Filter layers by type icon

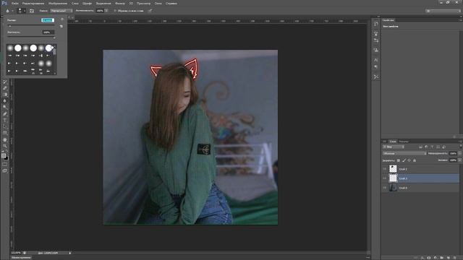433,147
